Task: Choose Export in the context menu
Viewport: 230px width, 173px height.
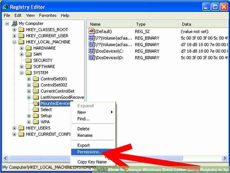Action: click(x=93, y=145)
